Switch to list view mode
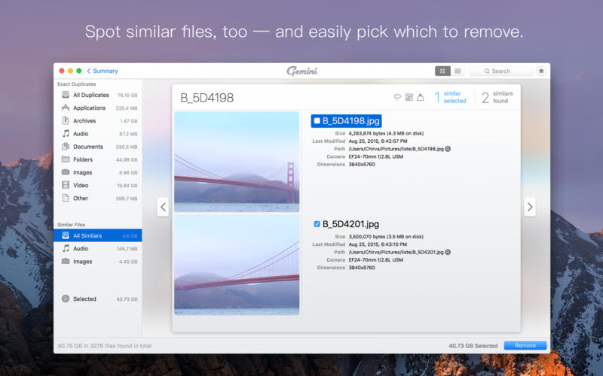Viewport: 603px width, 376px height. (x=458, y=71)
